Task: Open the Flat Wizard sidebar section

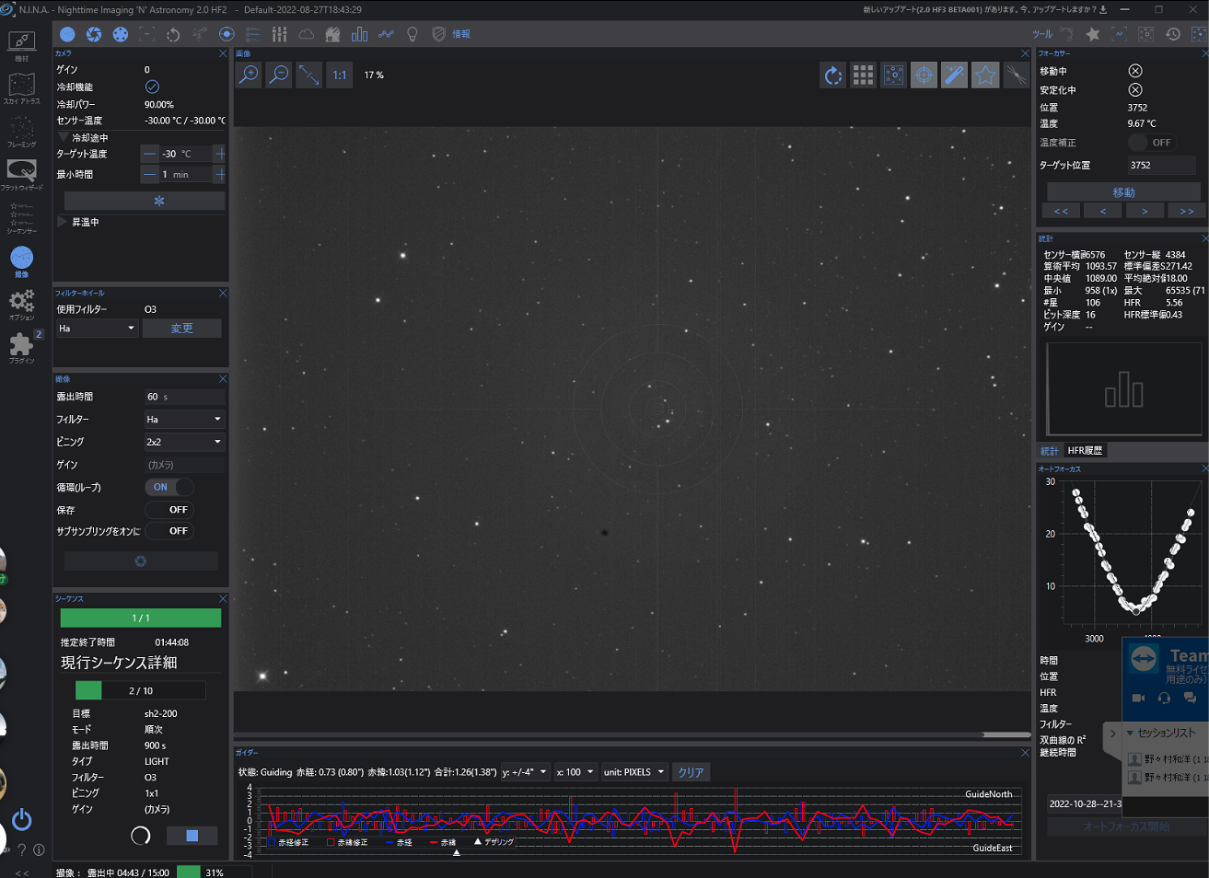Action: 21,173
